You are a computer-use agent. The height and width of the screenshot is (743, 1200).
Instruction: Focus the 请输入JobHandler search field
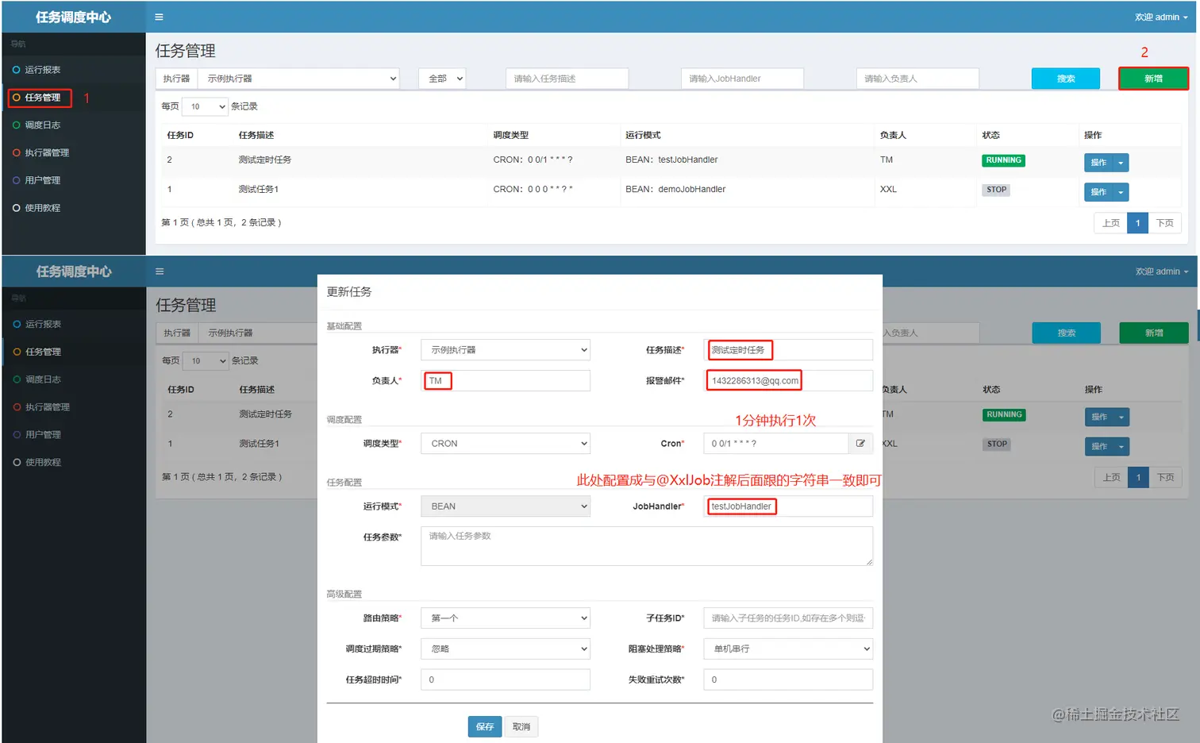tap(742, 79)
